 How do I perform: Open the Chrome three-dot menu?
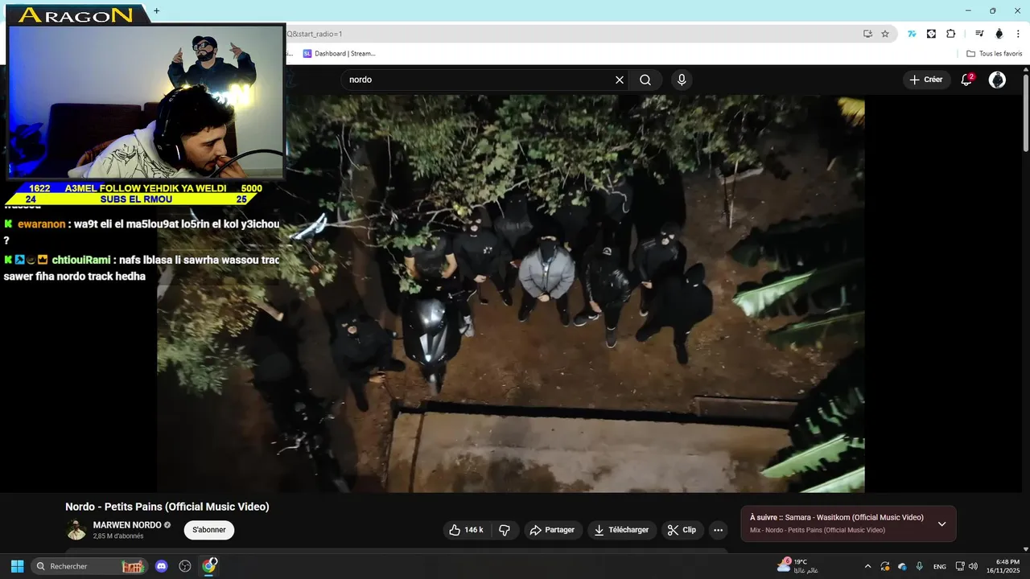(x=1018, y=34)
